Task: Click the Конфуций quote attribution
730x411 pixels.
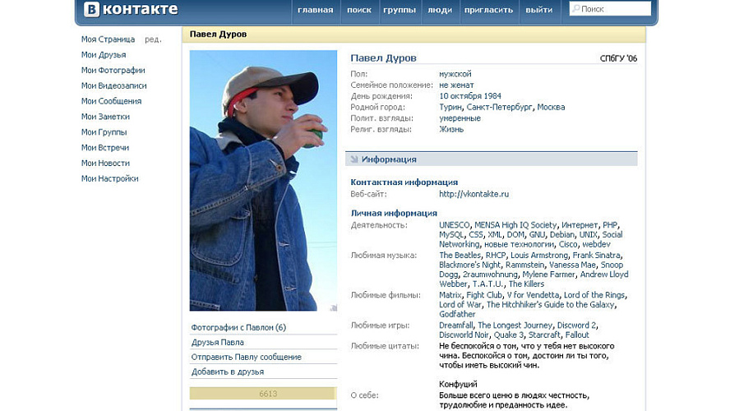Action: pos(458,385)
